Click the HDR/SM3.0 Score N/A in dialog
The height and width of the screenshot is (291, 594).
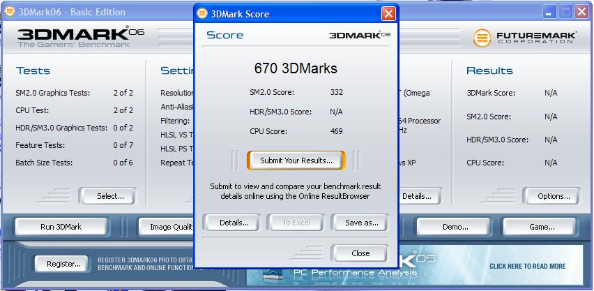(x=337, y=112)
